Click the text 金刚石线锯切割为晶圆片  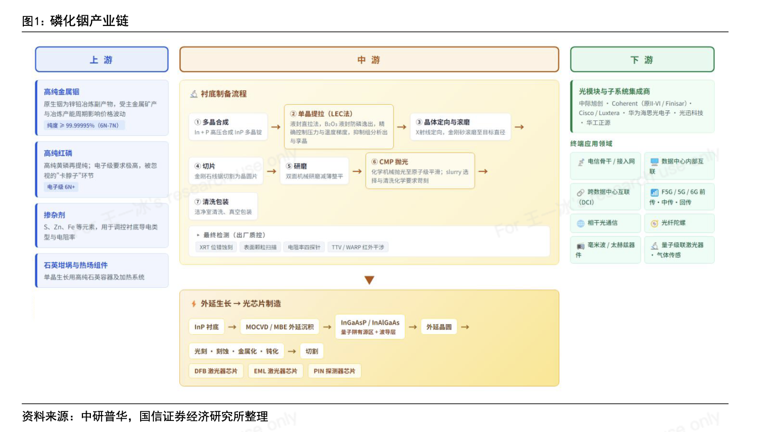[226, 176]
